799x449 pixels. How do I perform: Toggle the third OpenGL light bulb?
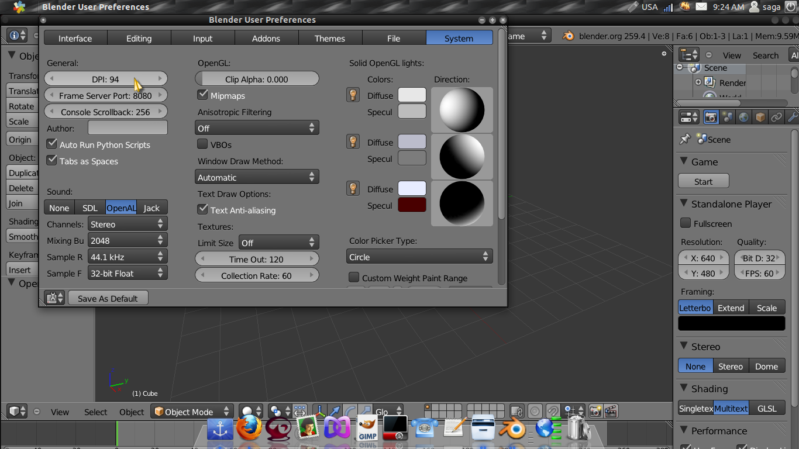click(353, 188)
